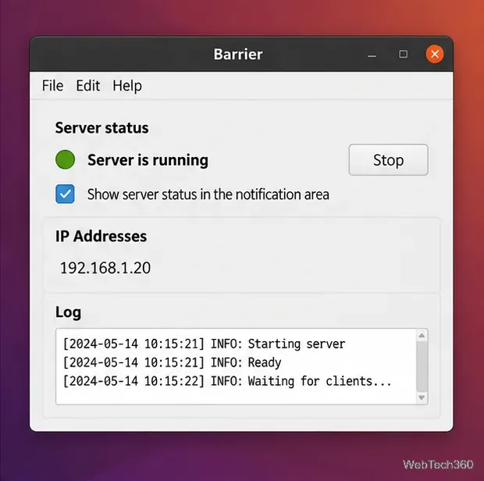Open the Edit menu

click(x=88, y=86)
